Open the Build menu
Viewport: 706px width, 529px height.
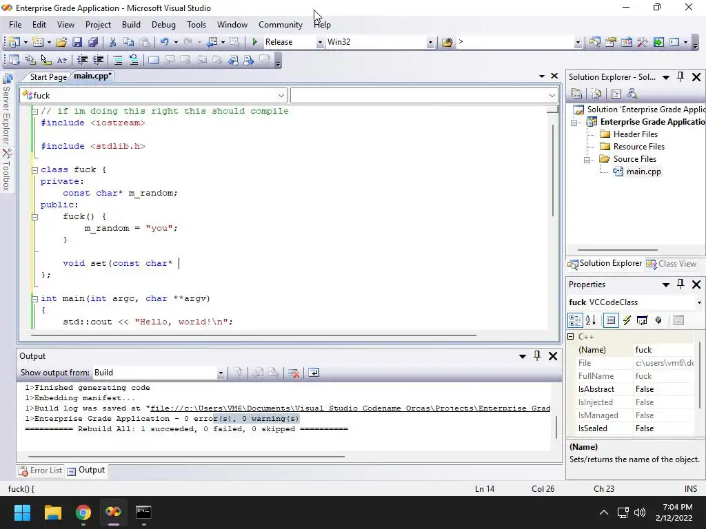click(131, 25)
